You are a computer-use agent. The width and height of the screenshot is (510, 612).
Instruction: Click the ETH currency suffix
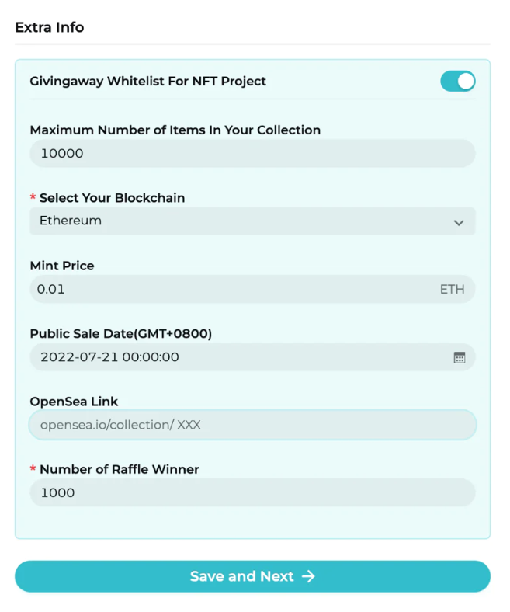coord(453,289)
